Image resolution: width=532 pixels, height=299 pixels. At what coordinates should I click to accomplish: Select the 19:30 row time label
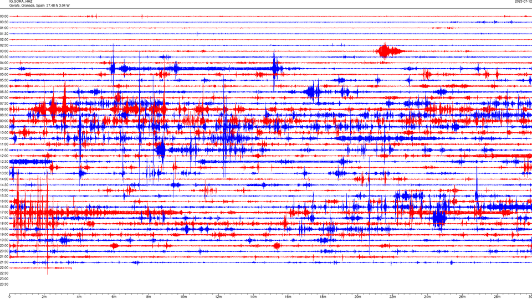4,240
